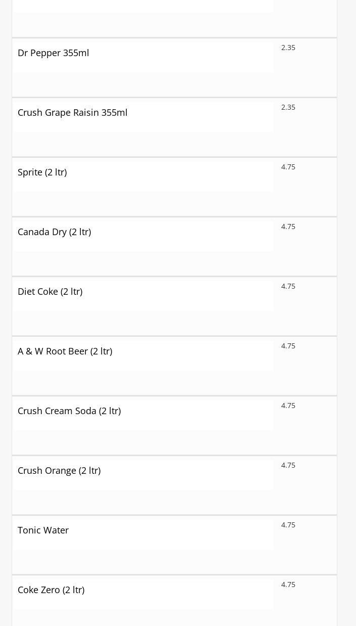Select the Dr Pepper 355ml menu item
This screenshot has height=626, width=356.
[54, 53]
